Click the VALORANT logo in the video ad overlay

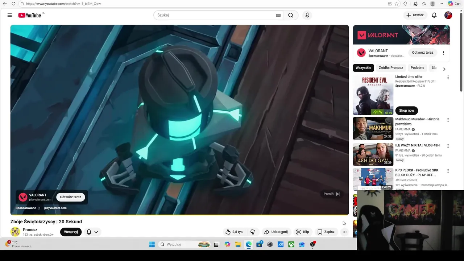click(x=23, y=197)
